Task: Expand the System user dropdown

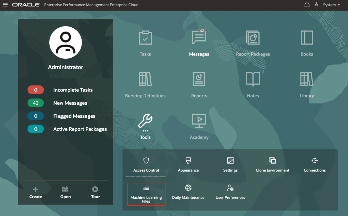Action: point(331,5)
